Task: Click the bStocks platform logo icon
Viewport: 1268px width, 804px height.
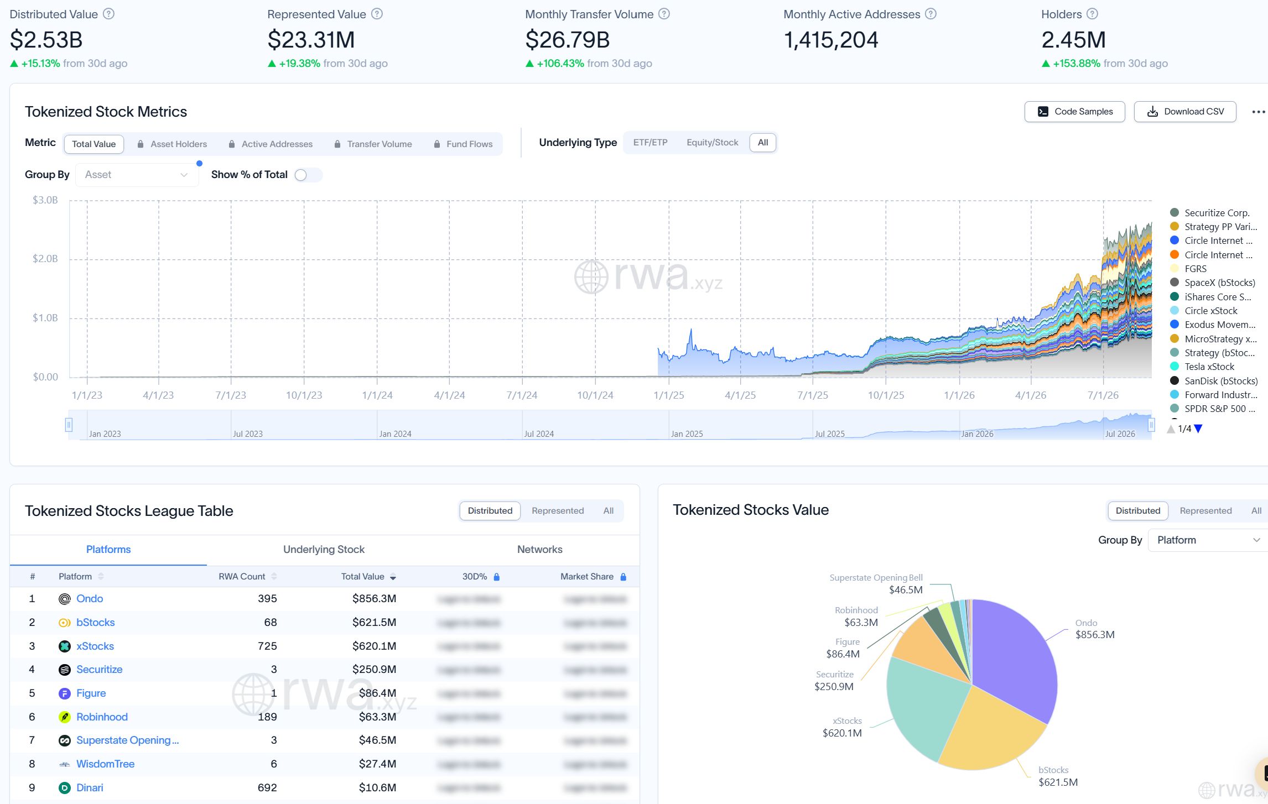Action: (65, 623)
